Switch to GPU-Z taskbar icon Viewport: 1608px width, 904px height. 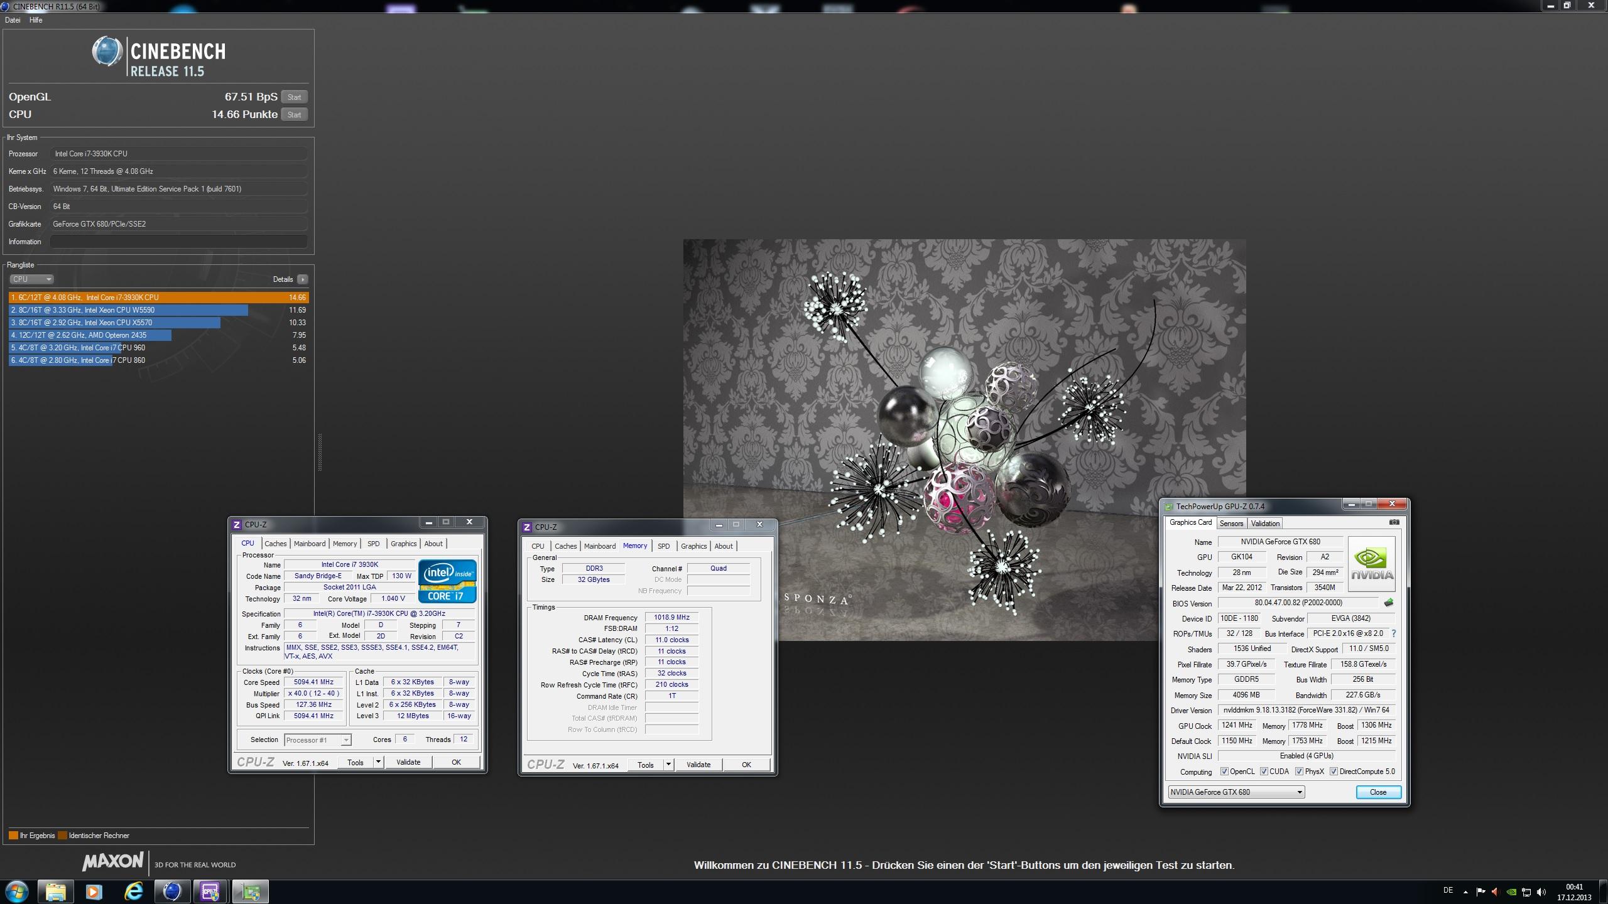click(x=250, y=891)
